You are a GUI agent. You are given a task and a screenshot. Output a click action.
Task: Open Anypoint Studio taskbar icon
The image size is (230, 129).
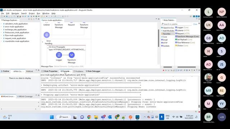[137, 117]
